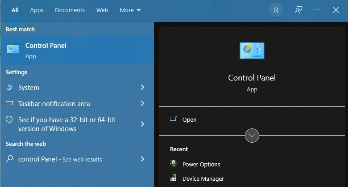This screenshot has width=348, height=187.
Task: Open See if you have 32-bit or 64-bit
Action: (77, 124)
